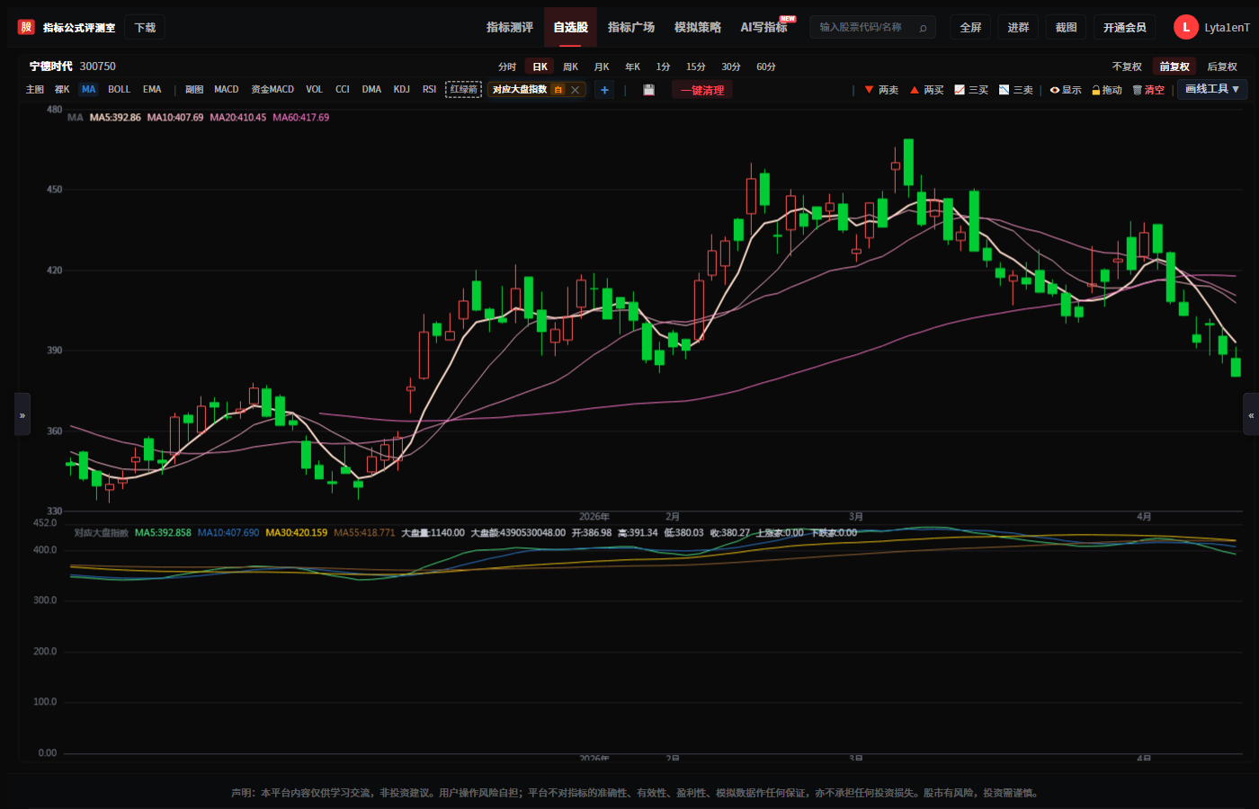Click the stock code 300750
This screenshot has width=1259, height=809.
(x=98, y=67)
